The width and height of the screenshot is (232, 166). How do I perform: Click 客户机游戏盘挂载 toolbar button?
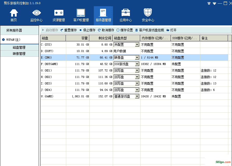pyautogui.click(x=150, y=30)
